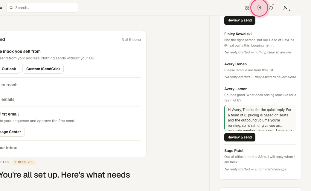The height and width of the screenshot is (191, 311).
Task: Click 'No reply drafted — automated message' note
Action: pos(255,169)
